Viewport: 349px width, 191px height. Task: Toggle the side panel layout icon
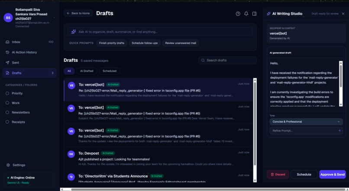tap(255, 14)
